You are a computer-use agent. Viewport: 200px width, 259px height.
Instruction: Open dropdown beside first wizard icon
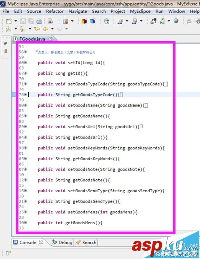click(x=127, y=21)
